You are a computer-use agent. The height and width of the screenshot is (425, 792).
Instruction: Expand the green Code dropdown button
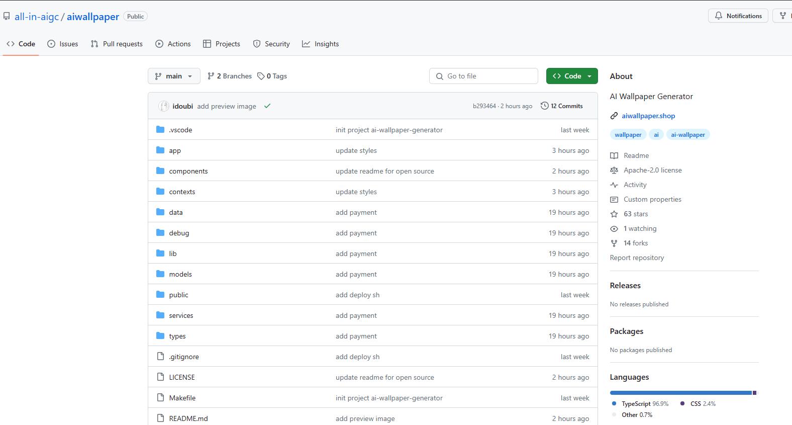(x=572, y=76)
